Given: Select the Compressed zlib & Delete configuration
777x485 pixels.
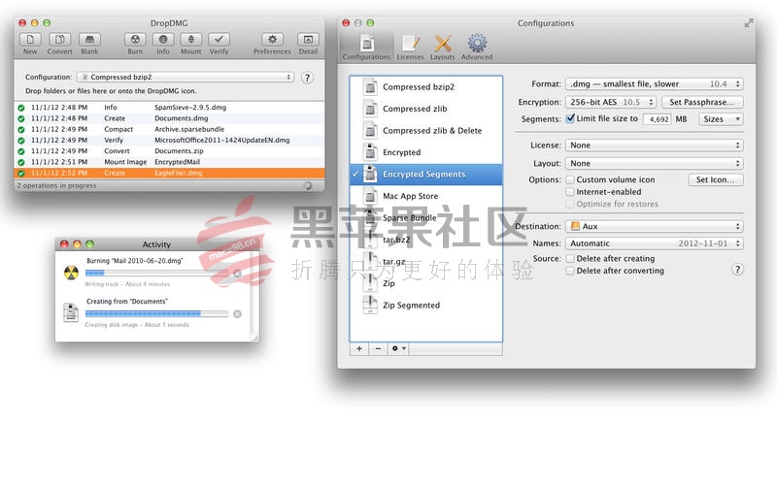Looking at the screenshot, I should (426, 131).
